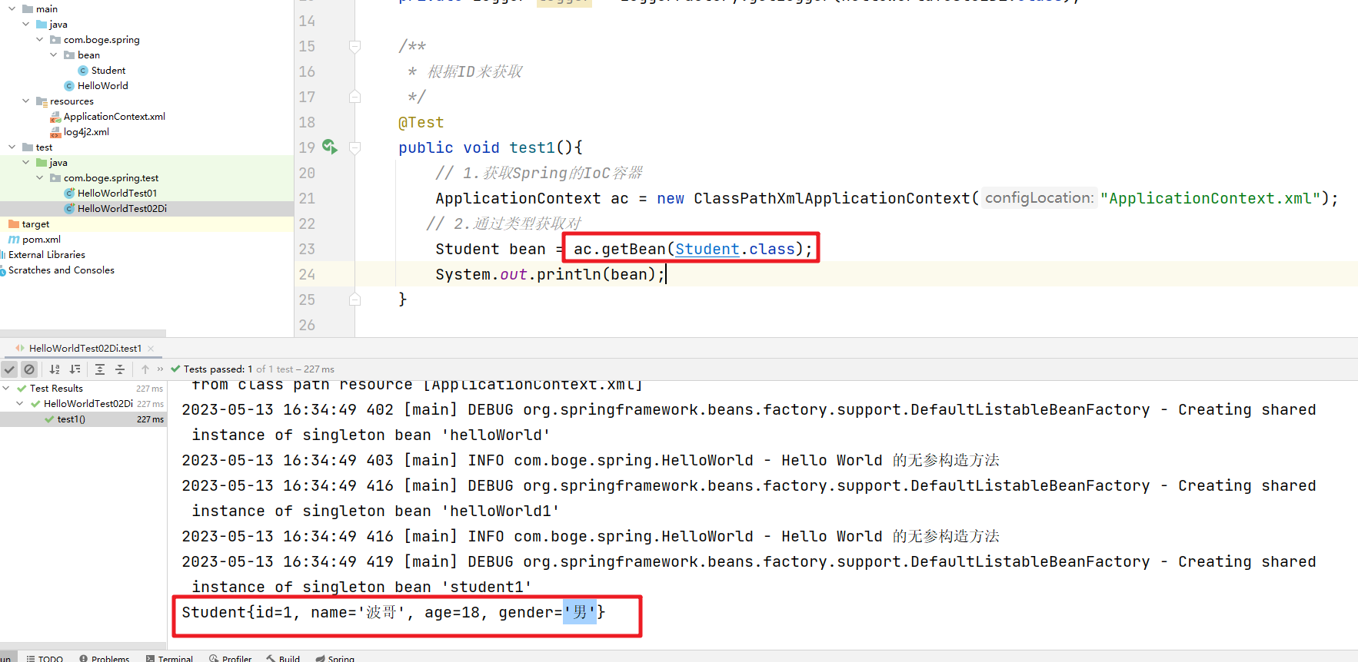Image resolution: width=1358 pixels, height=662 pixels.
Task: Open the Spring tool window
Action: (335, 658)
